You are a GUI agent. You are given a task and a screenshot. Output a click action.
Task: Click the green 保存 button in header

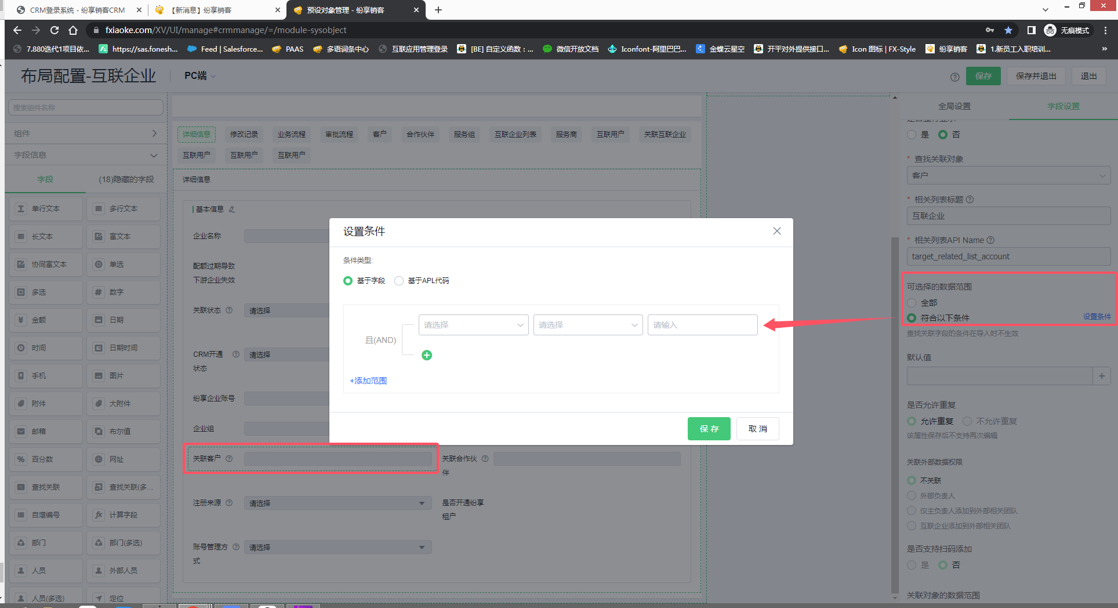983,76
